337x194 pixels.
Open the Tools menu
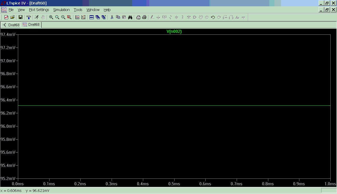(78, 10)
